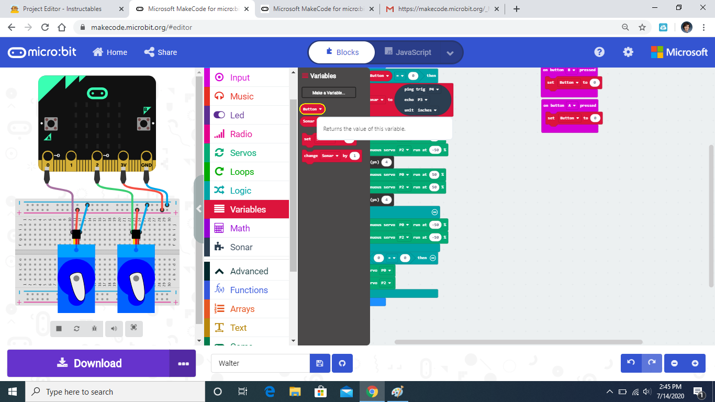Open button B dropdown in pressed block
Image resolution: width=715 pixels, height=402 pixels.
[x=571, y=70]
